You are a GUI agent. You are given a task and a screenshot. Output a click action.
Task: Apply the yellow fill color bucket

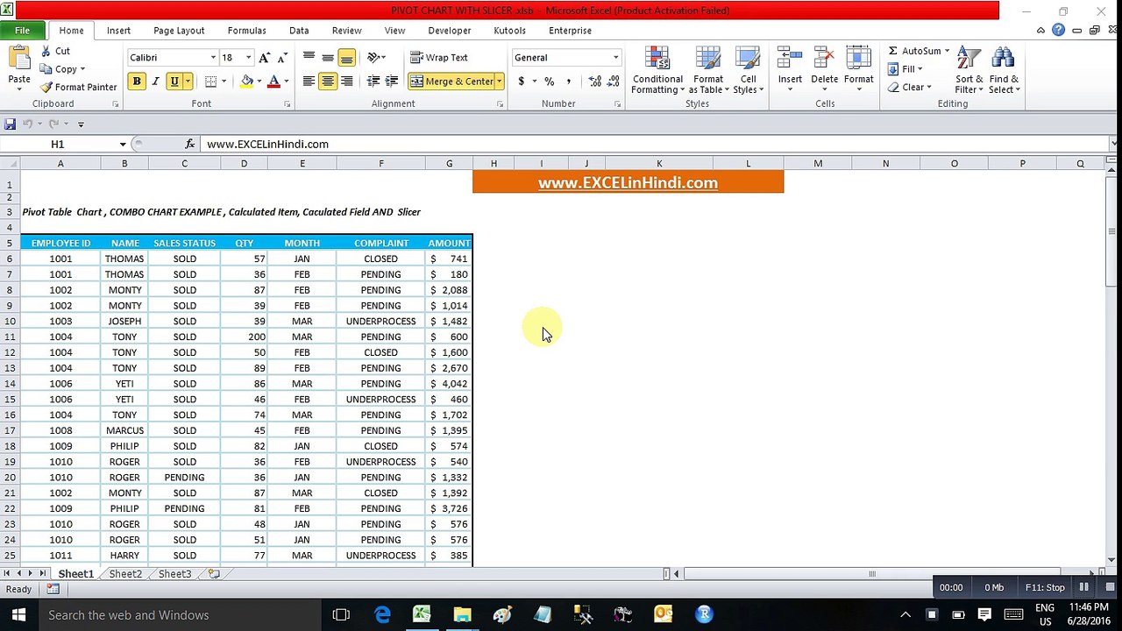click(x=247, y=82)
